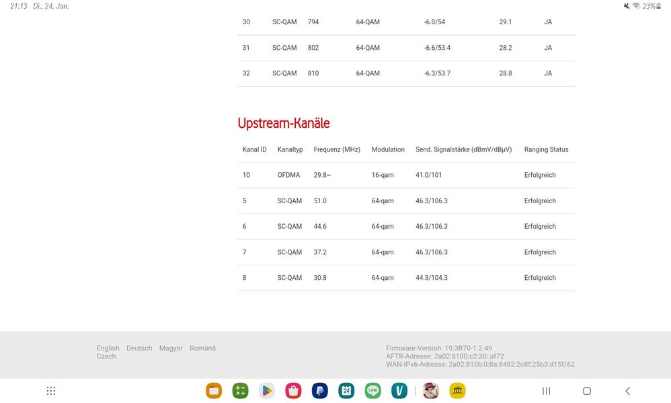The image size is (671, 403).
Task: Open the yellow bank building app
Action: 457,391
